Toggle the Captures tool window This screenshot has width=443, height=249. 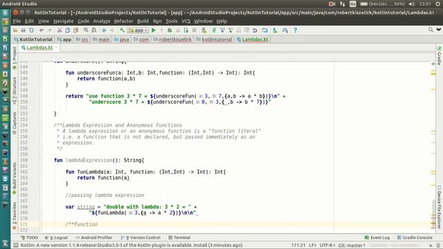coord(15,123)
